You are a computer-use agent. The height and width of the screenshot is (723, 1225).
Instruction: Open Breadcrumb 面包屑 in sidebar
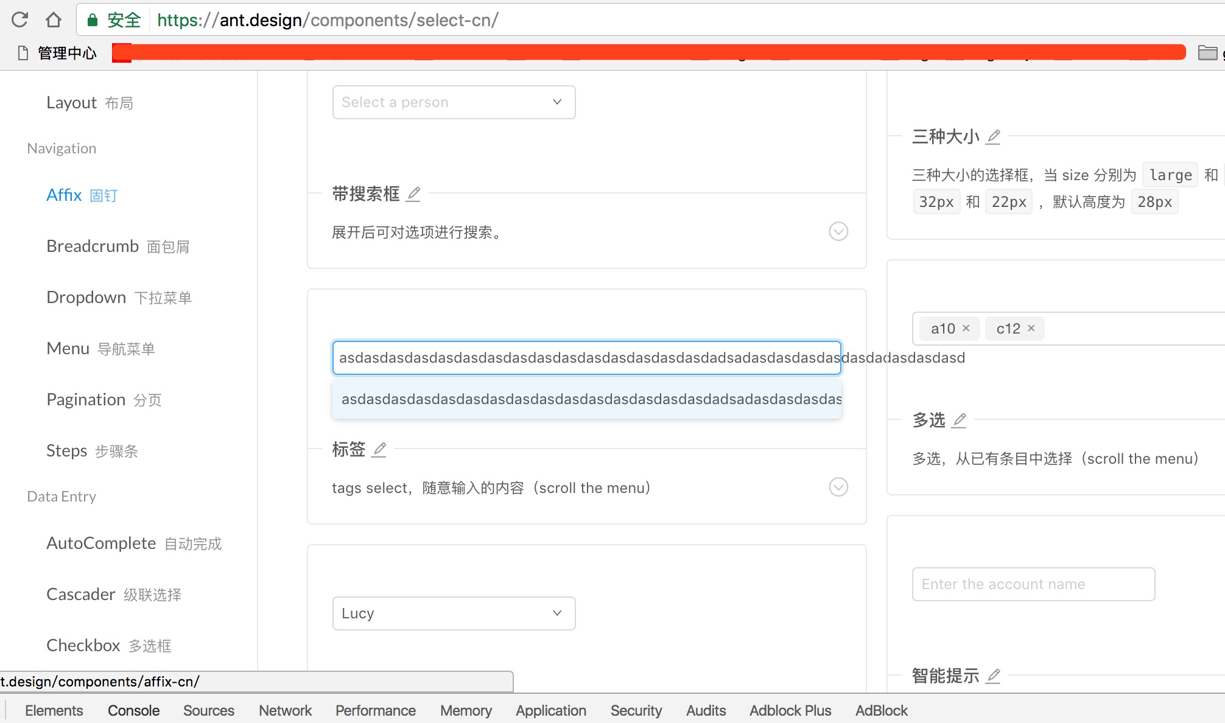coord(118,246)
